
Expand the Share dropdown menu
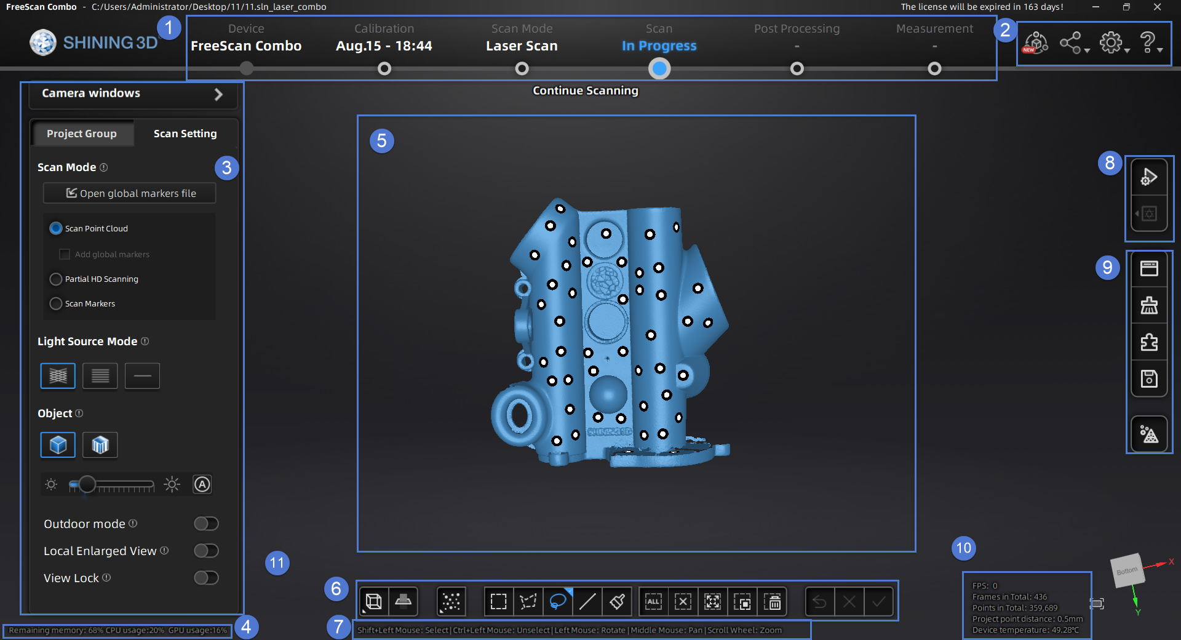[x=1088, y=52]
